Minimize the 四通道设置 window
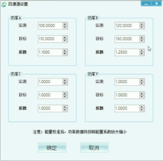This screenshot has width=163, height=161. tap(146, 4)
